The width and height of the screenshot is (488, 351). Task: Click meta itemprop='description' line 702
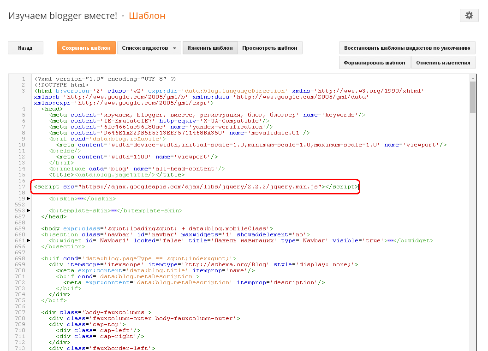tap(194, 282)
